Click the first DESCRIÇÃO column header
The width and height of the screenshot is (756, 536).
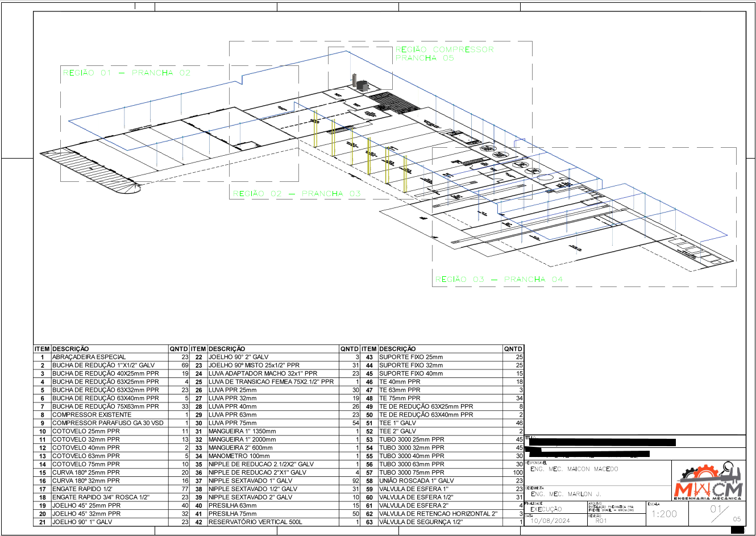coord(70,349)
